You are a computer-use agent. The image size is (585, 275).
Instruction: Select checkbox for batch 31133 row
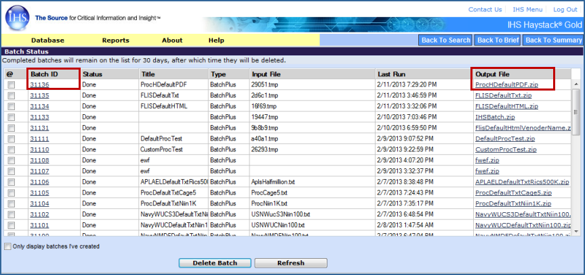coord(11,117)
